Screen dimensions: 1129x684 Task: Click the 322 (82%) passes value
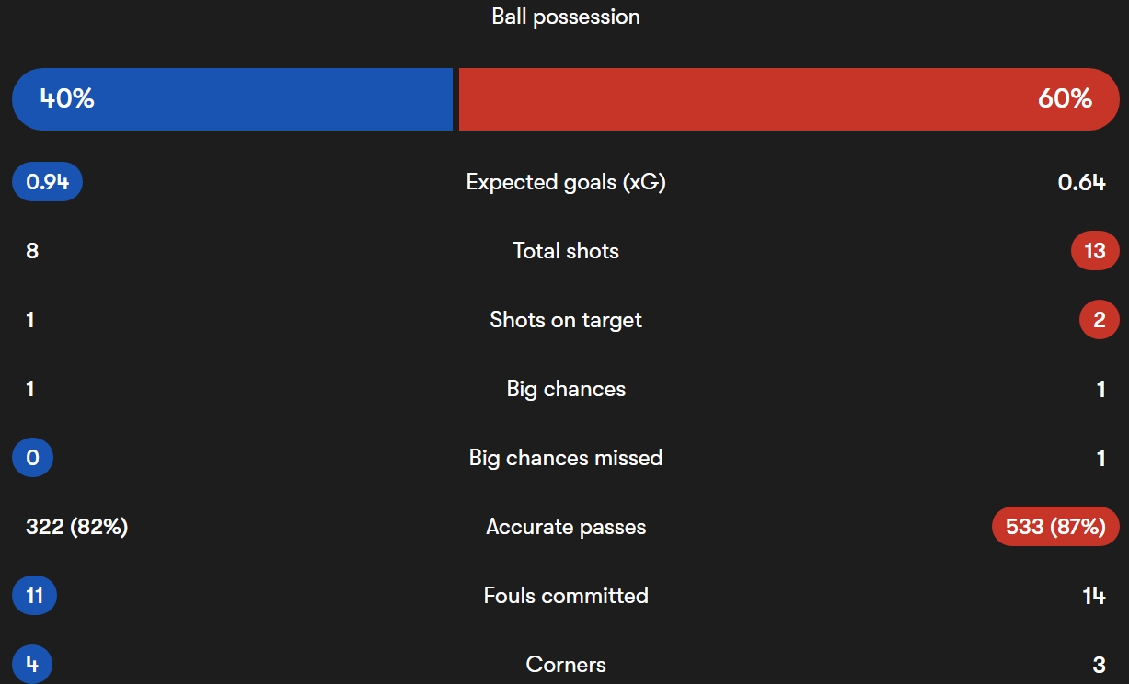[x=76, y=527]
